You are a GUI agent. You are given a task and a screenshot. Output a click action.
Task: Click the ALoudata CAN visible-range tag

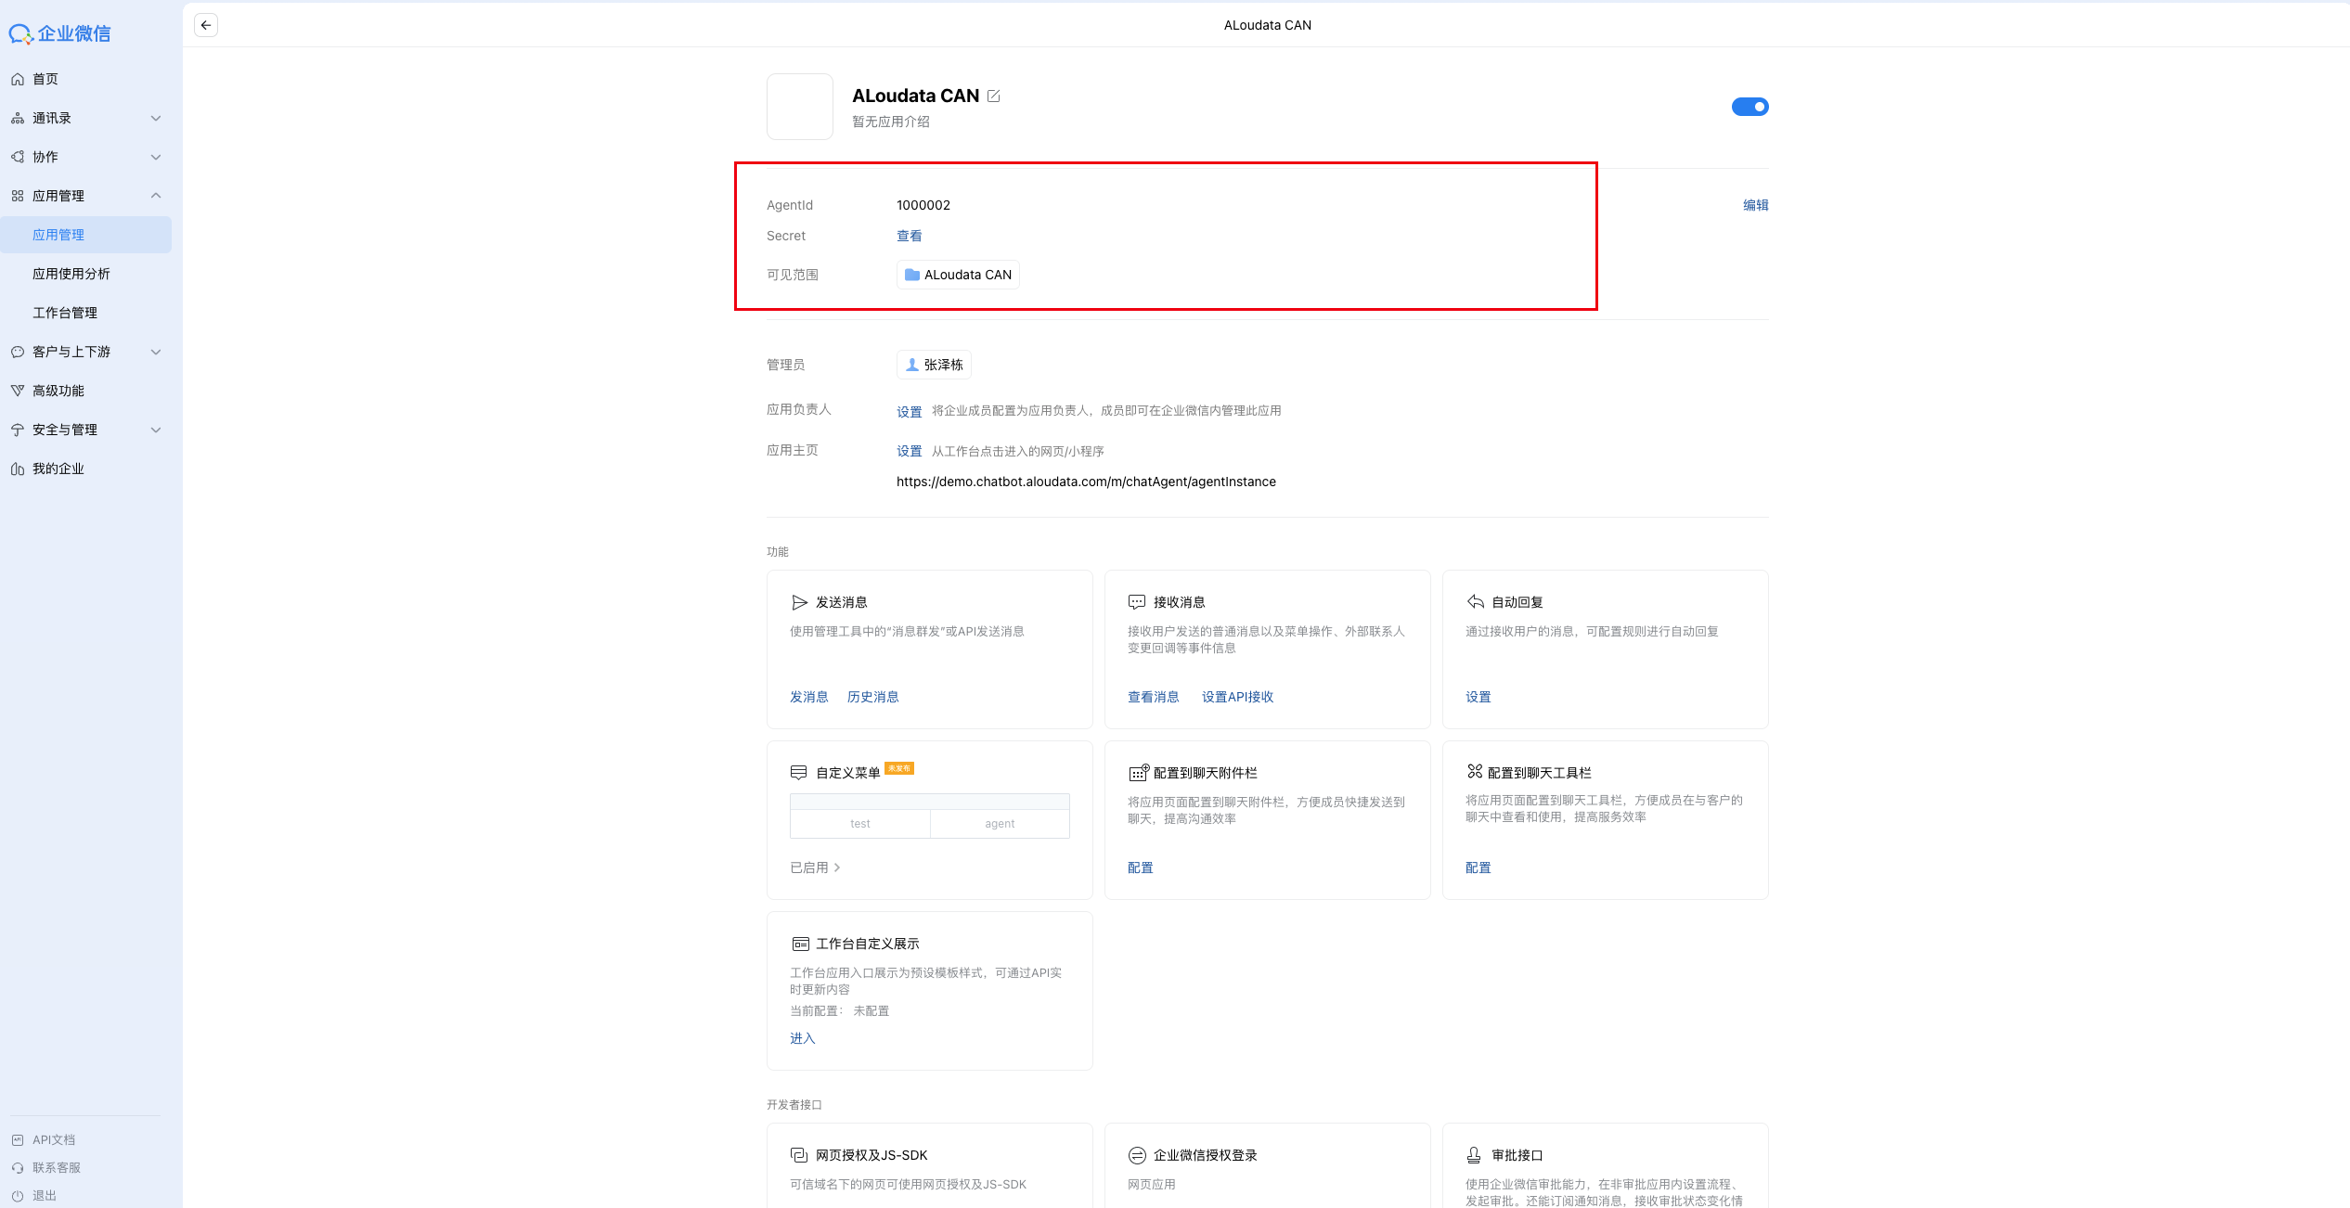pos(958,275)
